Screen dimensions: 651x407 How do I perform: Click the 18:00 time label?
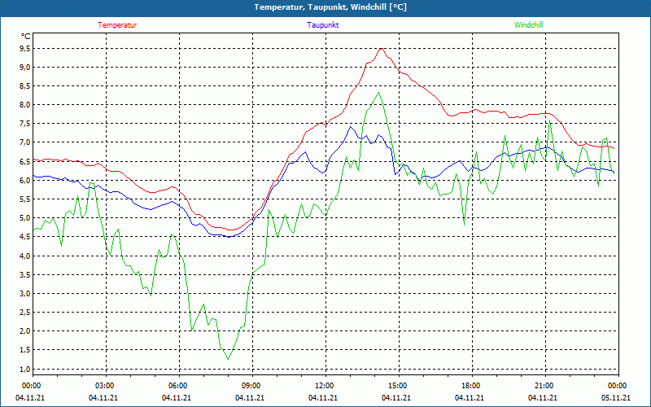tap(471, 386)
